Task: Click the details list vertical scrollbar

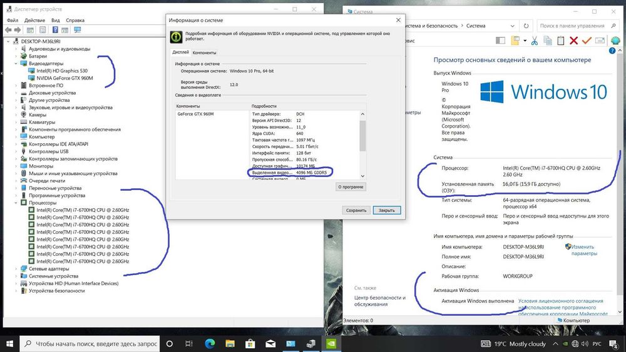Action: pyautogui.click(x=362, y=144)
